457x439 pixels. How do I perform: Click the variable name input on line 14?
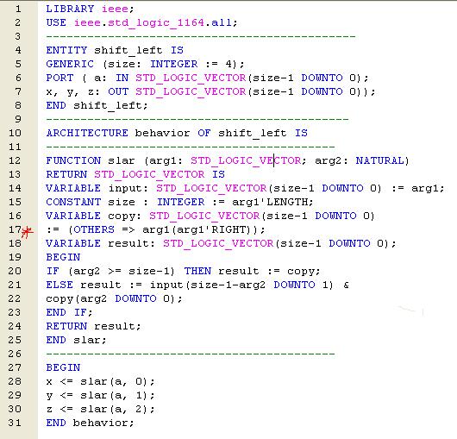click(x=125, y=188)
